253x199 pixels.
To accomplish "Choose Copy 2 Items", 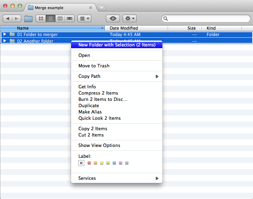I will (117, 129).
